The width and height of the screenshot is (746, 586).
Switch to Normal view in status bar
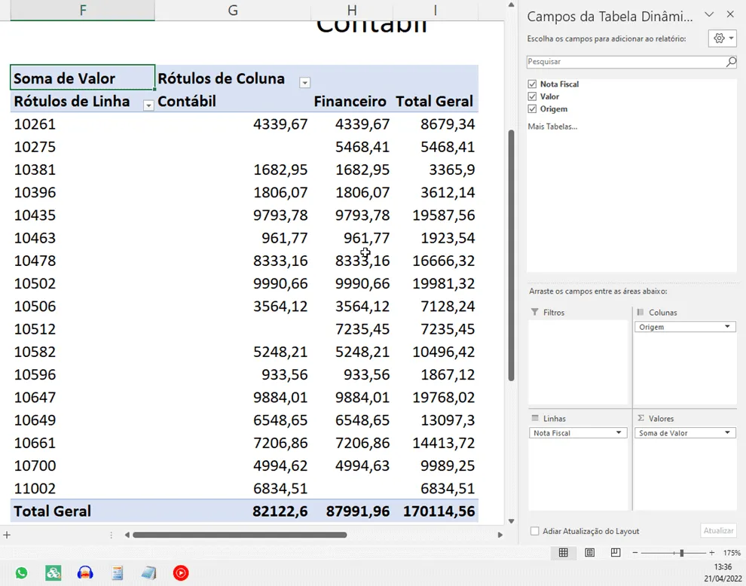click(564, 552)
